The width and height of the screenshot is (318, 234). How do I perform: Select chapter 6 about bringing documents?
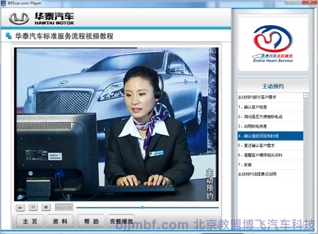[x=270, y=155]
